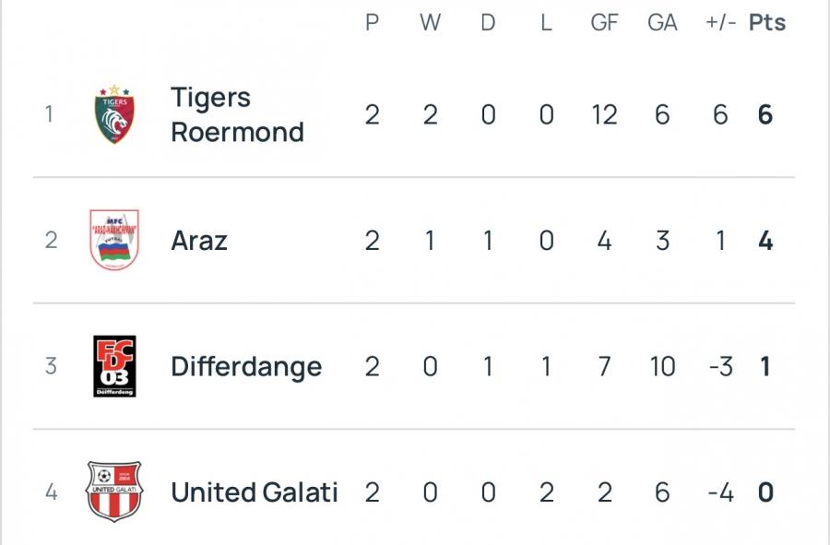
Task: Click the Tigers Roermond club crest
Action: pos(115,115)
